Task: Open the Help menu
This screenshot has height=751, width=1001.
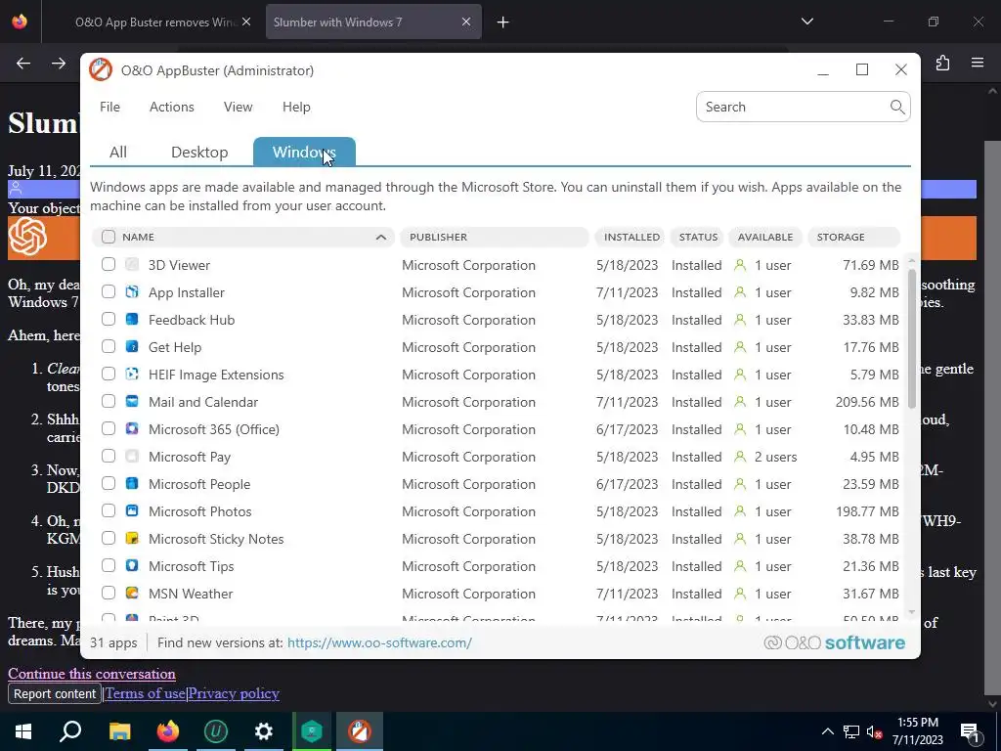Action: (296, 107)
